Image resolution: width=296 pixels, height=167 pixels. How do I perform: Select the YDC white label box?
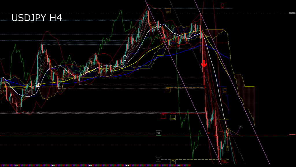158,133
